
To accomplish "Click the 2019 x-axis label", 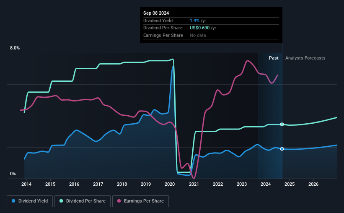I will click(x=146, y=184).
